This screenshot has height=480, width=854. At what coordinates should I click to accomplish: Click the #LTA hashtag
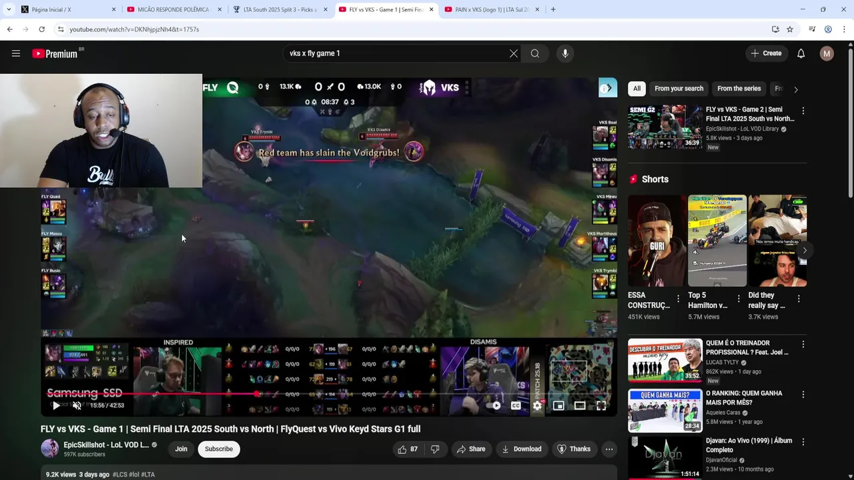click(x=147, y=475)
